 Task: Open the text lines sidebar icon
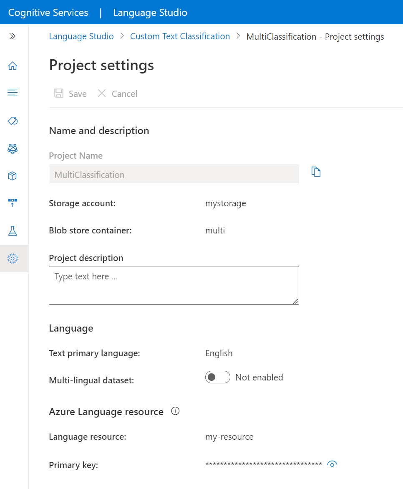point(13,93)
